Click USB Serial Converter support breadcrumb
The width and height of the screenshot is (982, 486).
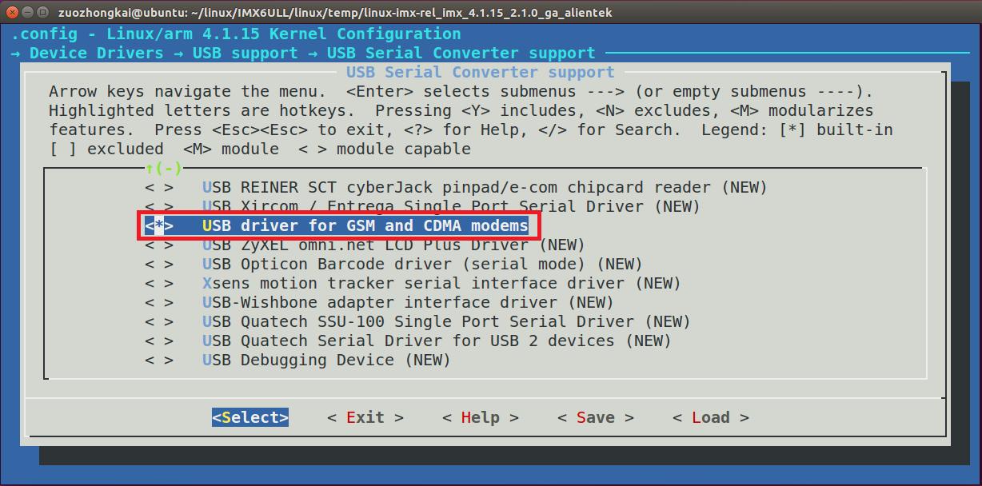pos(461,53)
